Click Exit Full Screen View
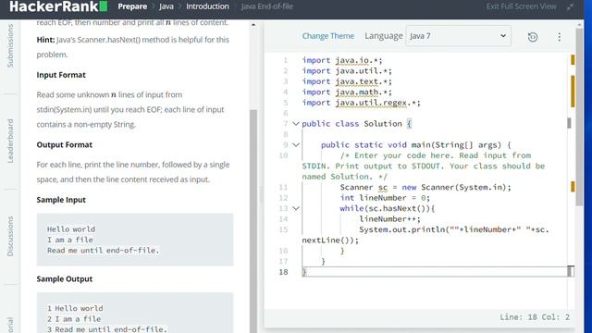592x333 pixels. pyautogui.click(x=521, y=6)
